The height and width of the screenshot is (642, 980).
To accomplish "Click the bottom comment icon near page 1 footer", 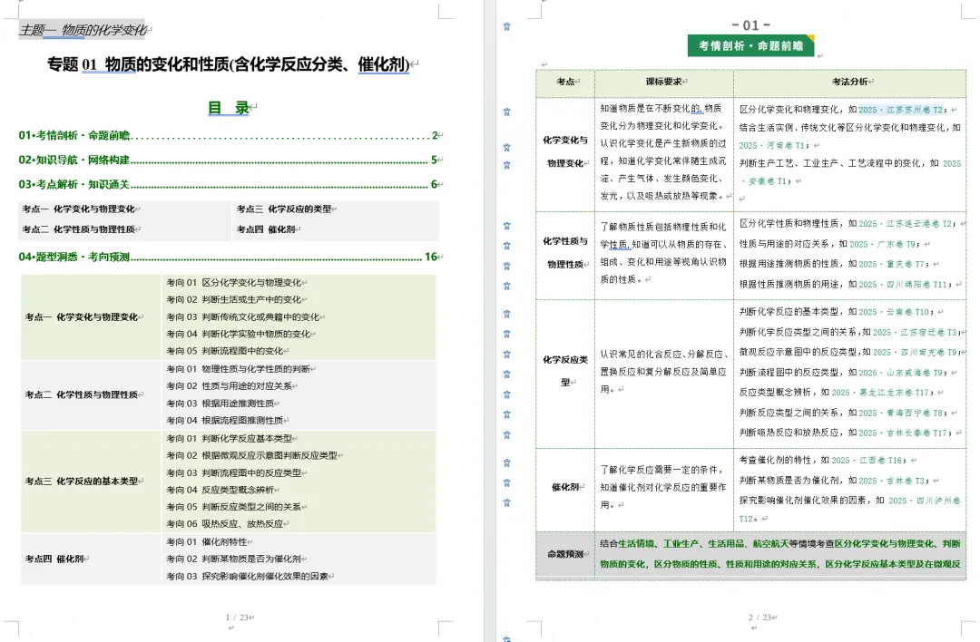I will 506,638.
